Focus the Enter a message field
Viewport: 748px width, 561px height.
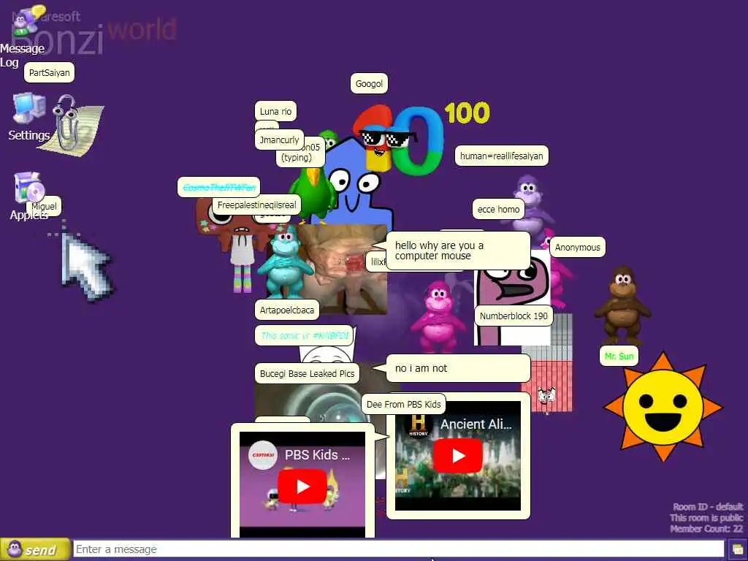tap(399, 549)
